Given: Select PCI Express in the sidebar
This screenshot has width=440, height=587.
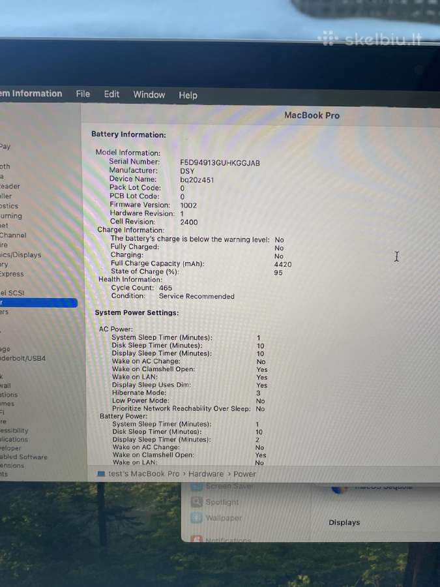Looking at the screenshot, I should [12, 274].
